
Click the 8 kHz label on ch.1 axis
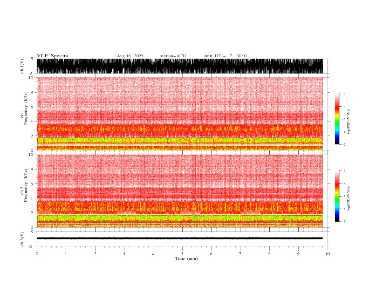point(33,92)
